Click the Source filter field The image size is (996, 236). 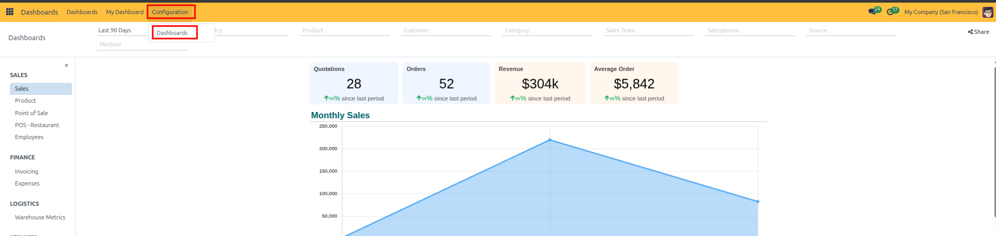tap(851, 30)
